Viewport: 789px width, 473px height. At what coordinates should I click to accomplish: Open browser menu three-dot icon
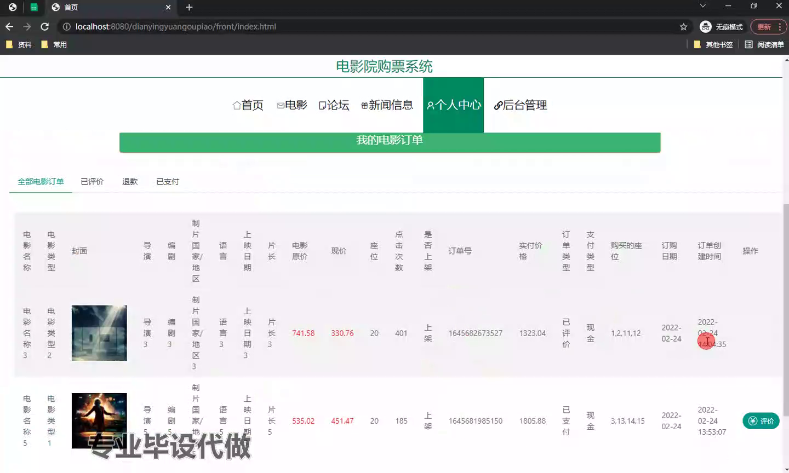pos(780,26)
